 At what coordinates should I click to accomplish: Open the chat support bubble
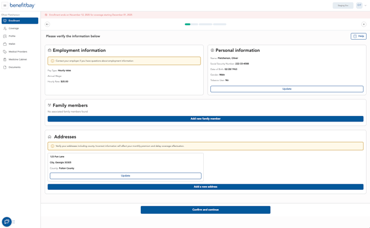point(7,221)
